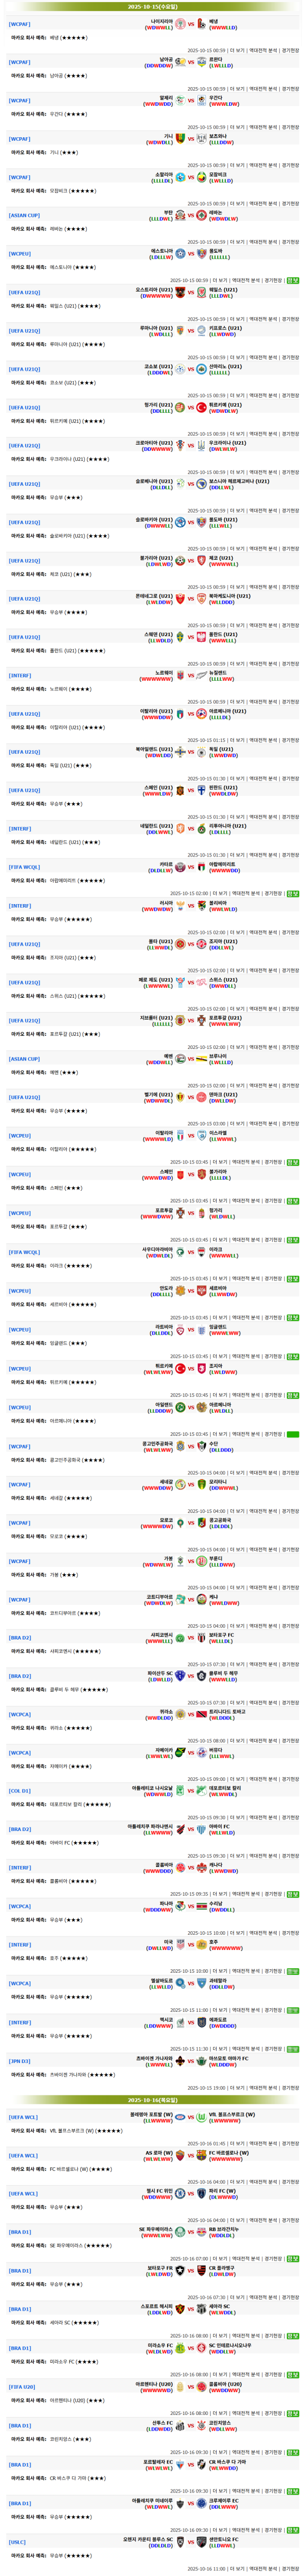Image resolution: width=303 pixels, height=2574 pixels.
Task: Click the Nigeria (나이지리아) team logo
Action: pyautogui.click(x=180, y=23)
